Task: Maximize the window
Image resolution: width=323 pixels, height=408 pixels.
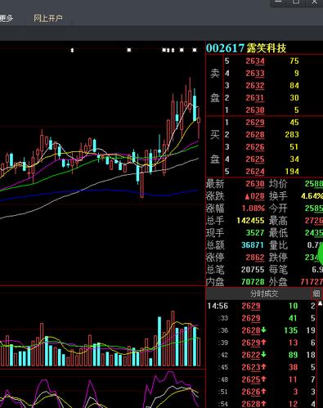Action: [296, 2]
